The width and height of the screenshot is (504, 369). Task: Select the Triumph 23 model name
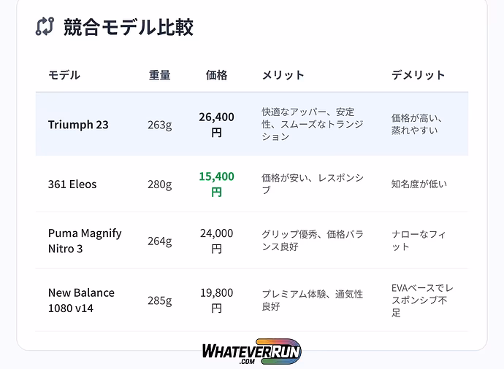coord(78,125)
